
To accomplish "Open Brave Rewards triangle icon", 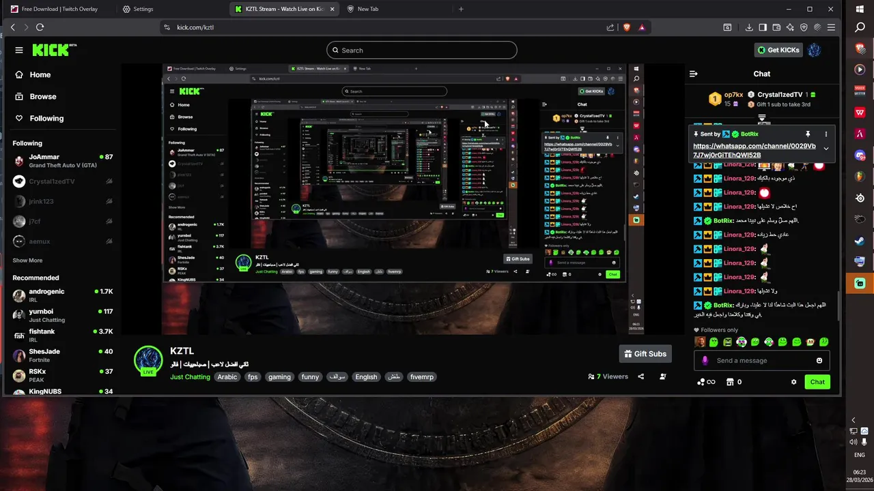I will [x=642, y=27].
